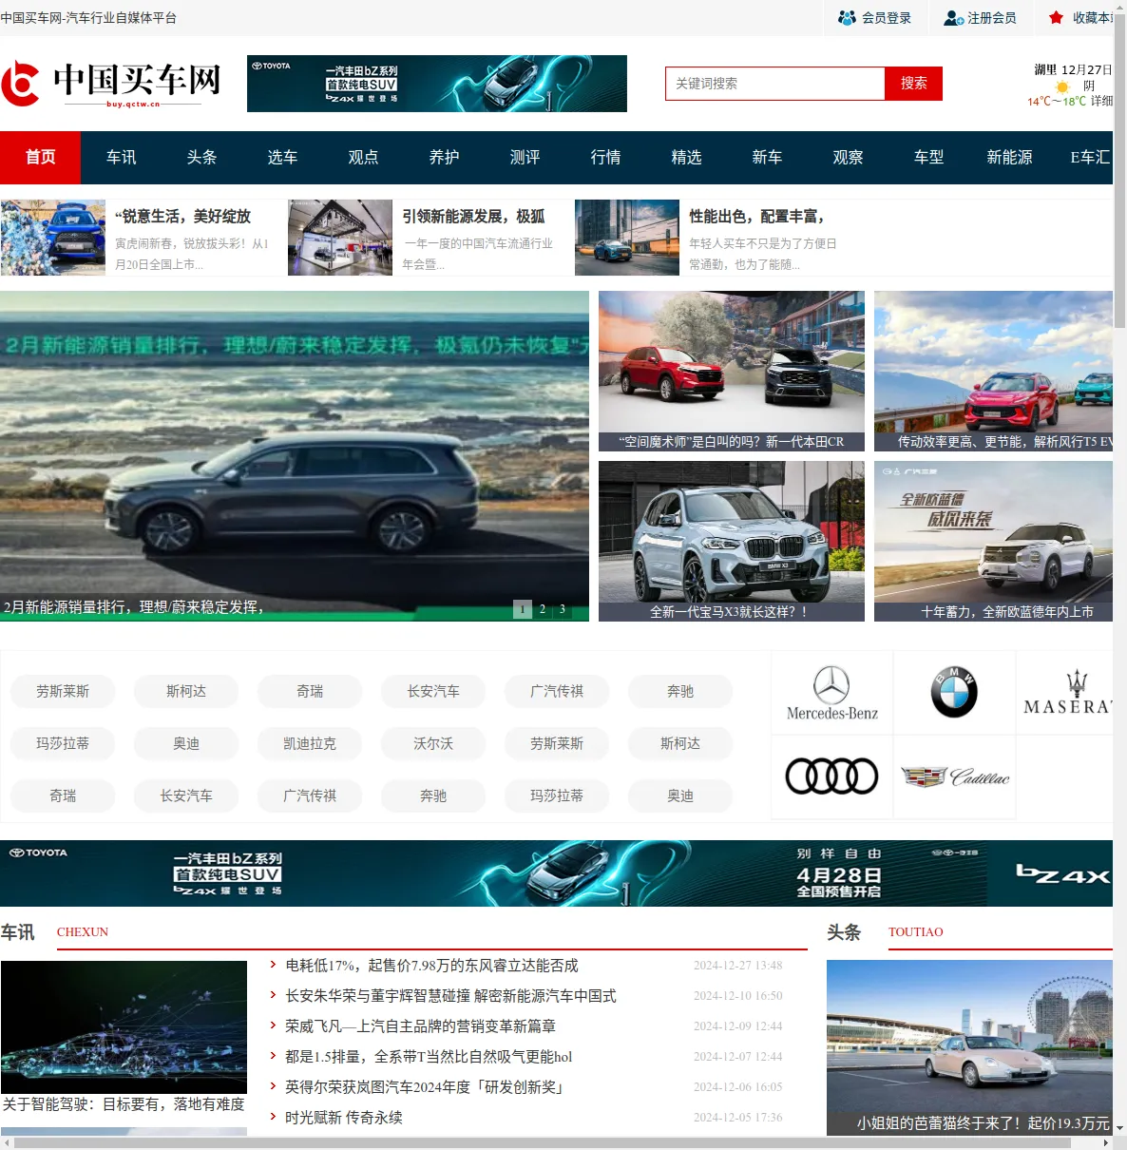
Task: Open the BMW brand logo
Action: [954, 692]
